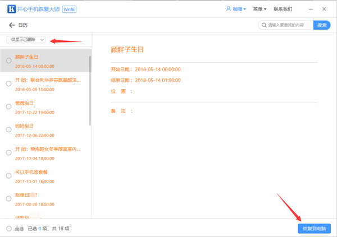The height and width of the screenshot is (237, 337).
Task: Click the back arrow next to 日历
Action: (x=12, y=25)
